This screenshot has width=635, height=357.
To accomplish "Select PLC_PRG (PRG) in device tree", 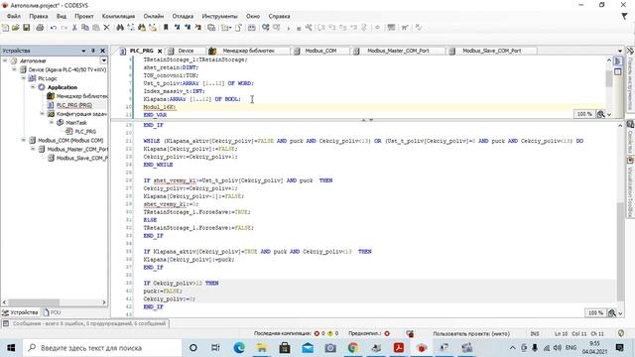I will (73, 105).
